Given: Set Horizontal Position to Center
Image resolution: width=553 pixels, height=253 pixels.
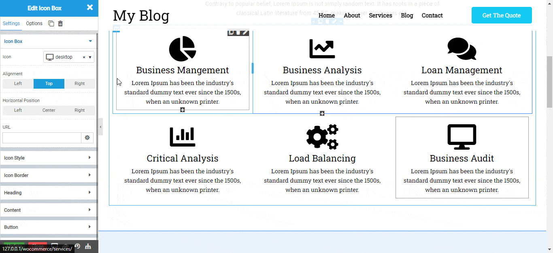Looking at the screenshot, I should (49, 111).
